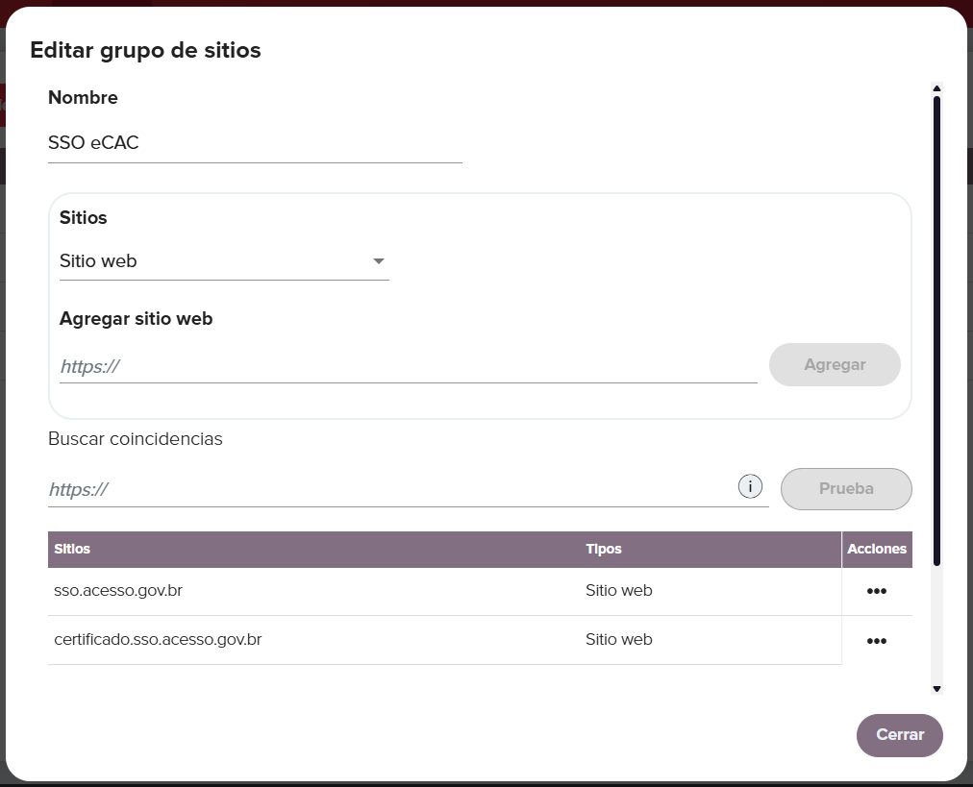The image size is (973, 787).
Task: Click Sitio web type in certificado.sso.acesso.gov.br row
Action: click(x=618, y=639)
